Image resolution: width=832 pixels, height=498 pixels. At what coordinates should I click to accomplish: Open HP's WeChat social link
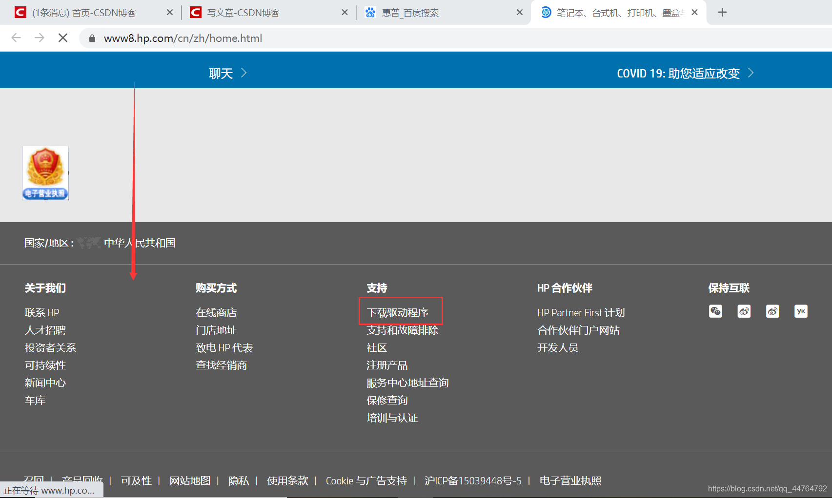click(715, 311)
